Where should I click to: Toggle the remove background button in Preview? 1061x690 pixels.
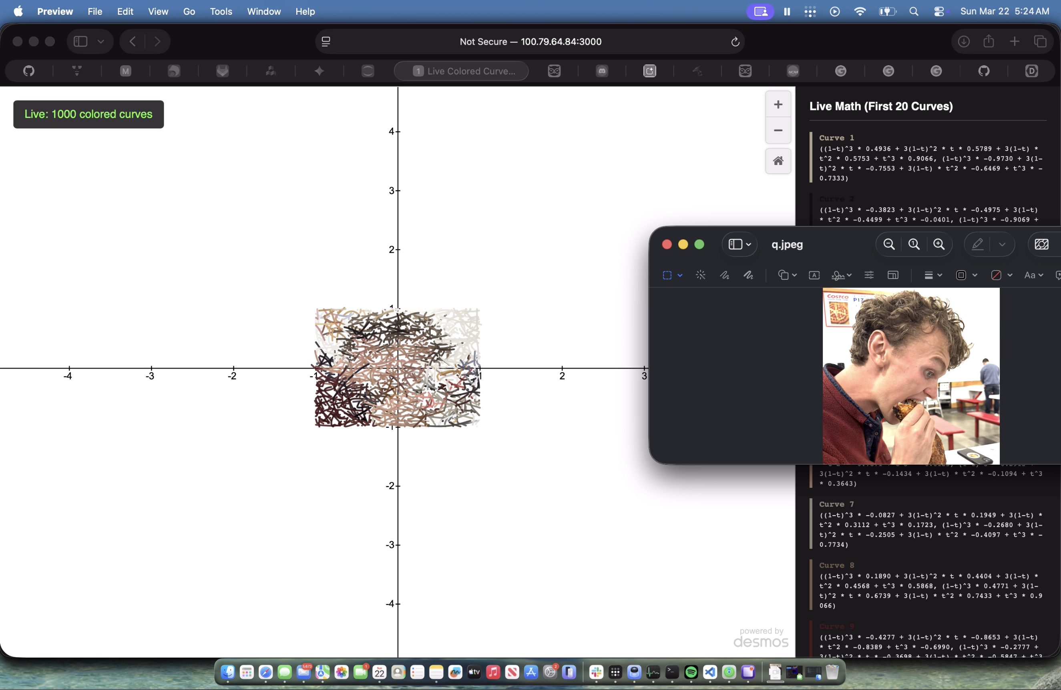(1041, 244)
